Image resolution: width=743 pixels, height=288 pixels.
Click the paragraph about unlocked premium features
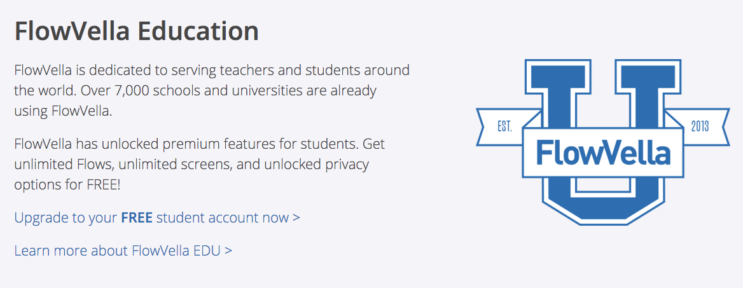tap(200, 164)
